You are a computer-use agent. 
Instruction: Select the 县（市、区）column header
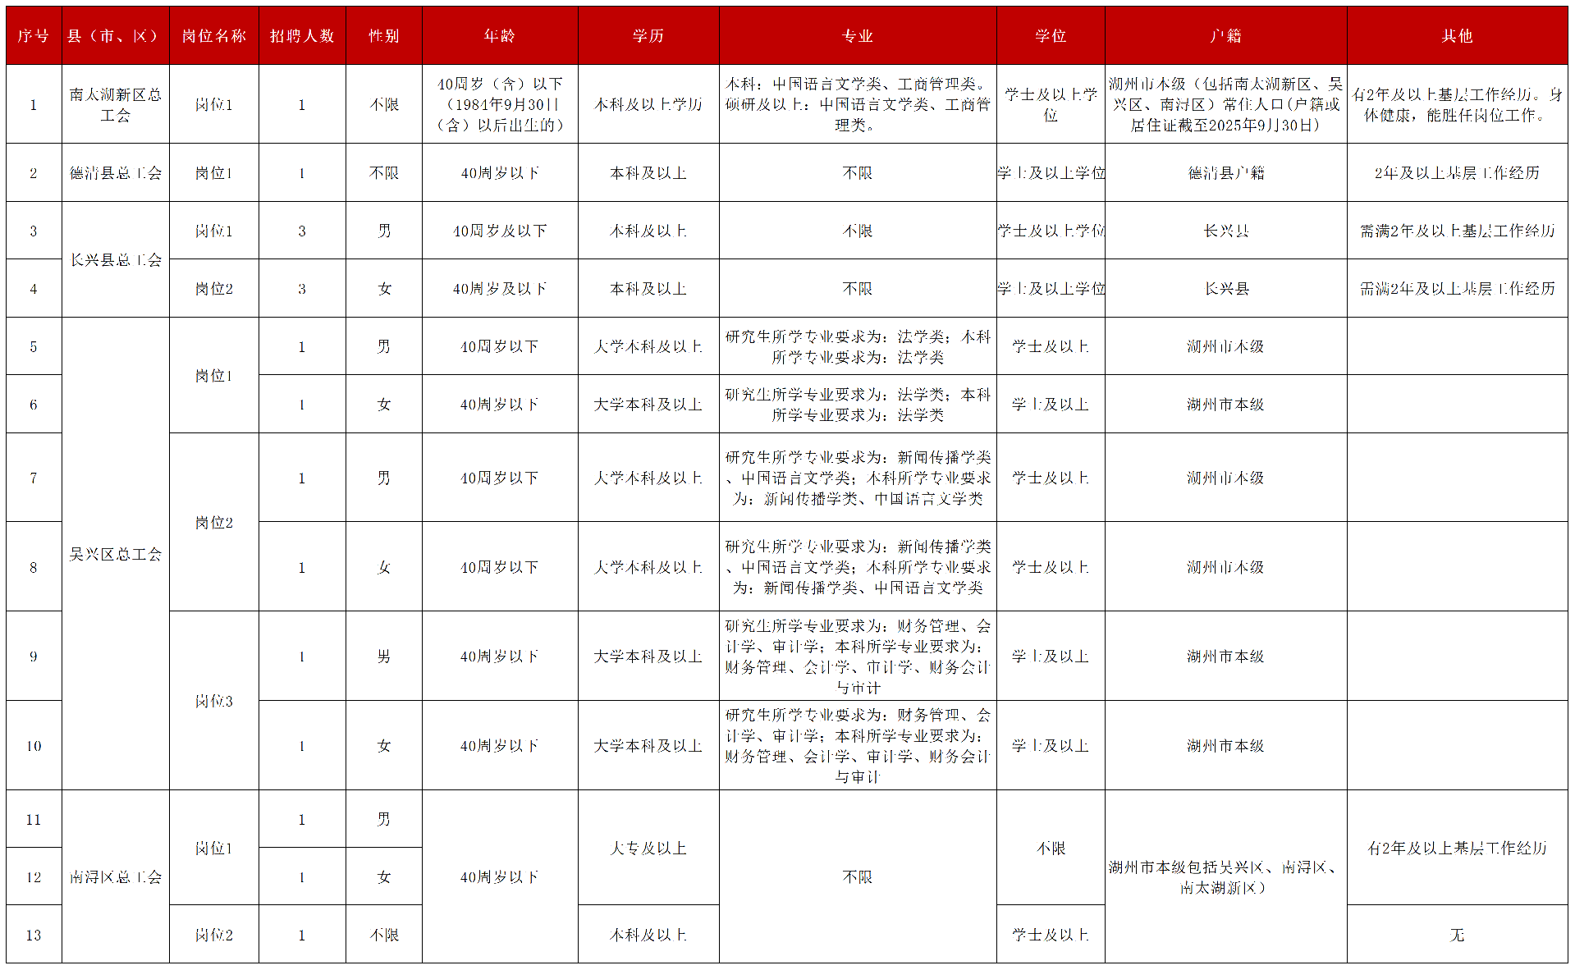point(116,35)
